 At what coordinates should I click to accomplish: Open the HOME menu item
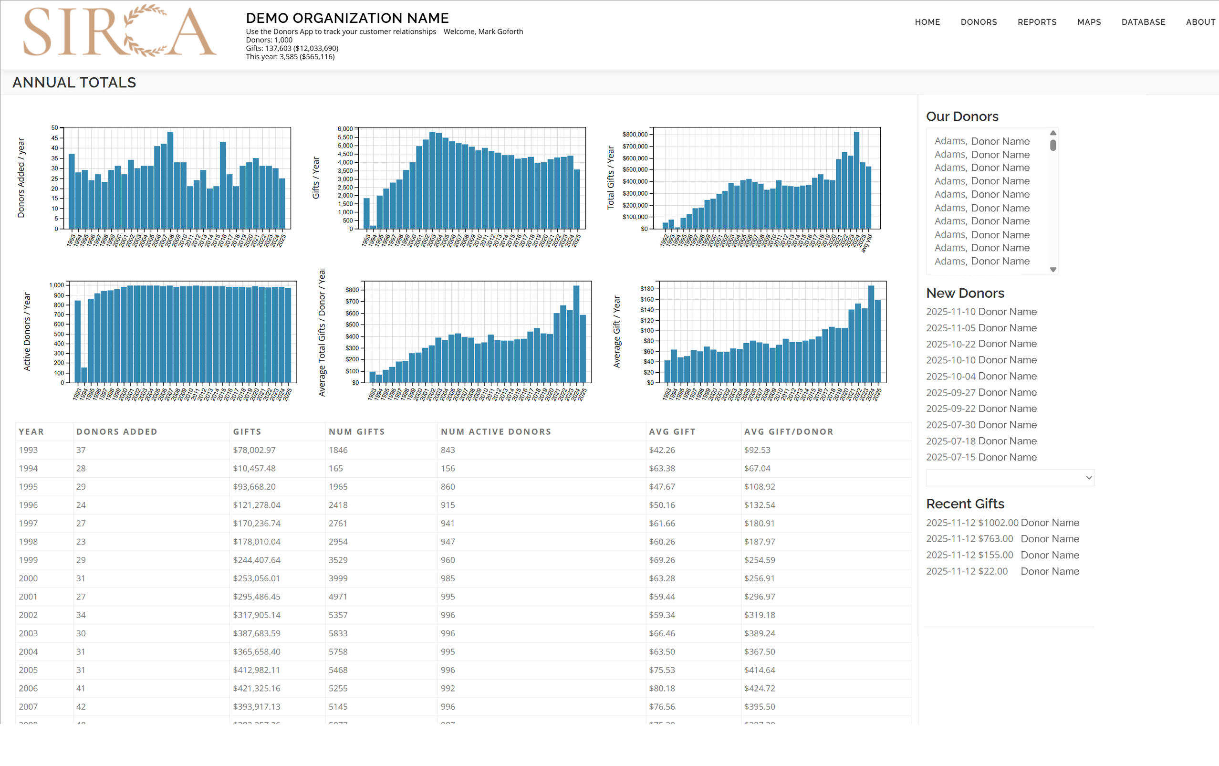coord(927,22)
